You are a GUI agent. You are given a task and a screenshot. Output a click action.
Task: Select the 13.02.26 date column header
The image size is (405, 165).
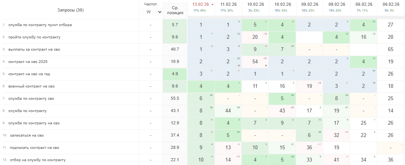(x=200, y=5)
